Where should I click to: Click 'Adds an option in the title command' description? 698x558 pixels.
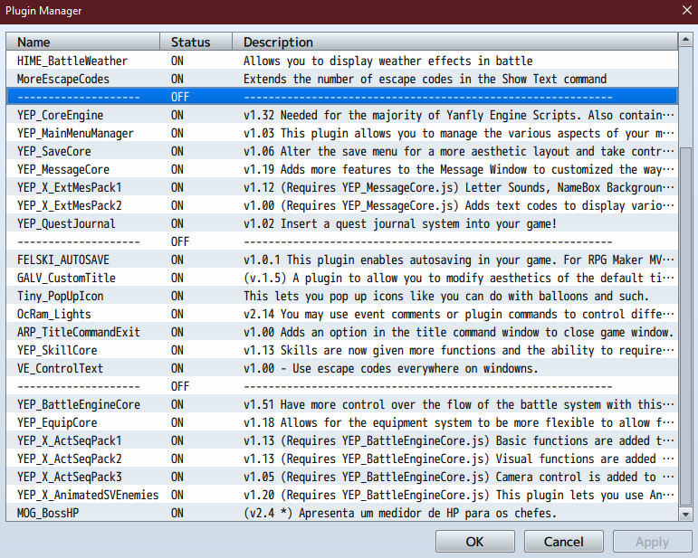pyautogui.click(x=458, y=332)
